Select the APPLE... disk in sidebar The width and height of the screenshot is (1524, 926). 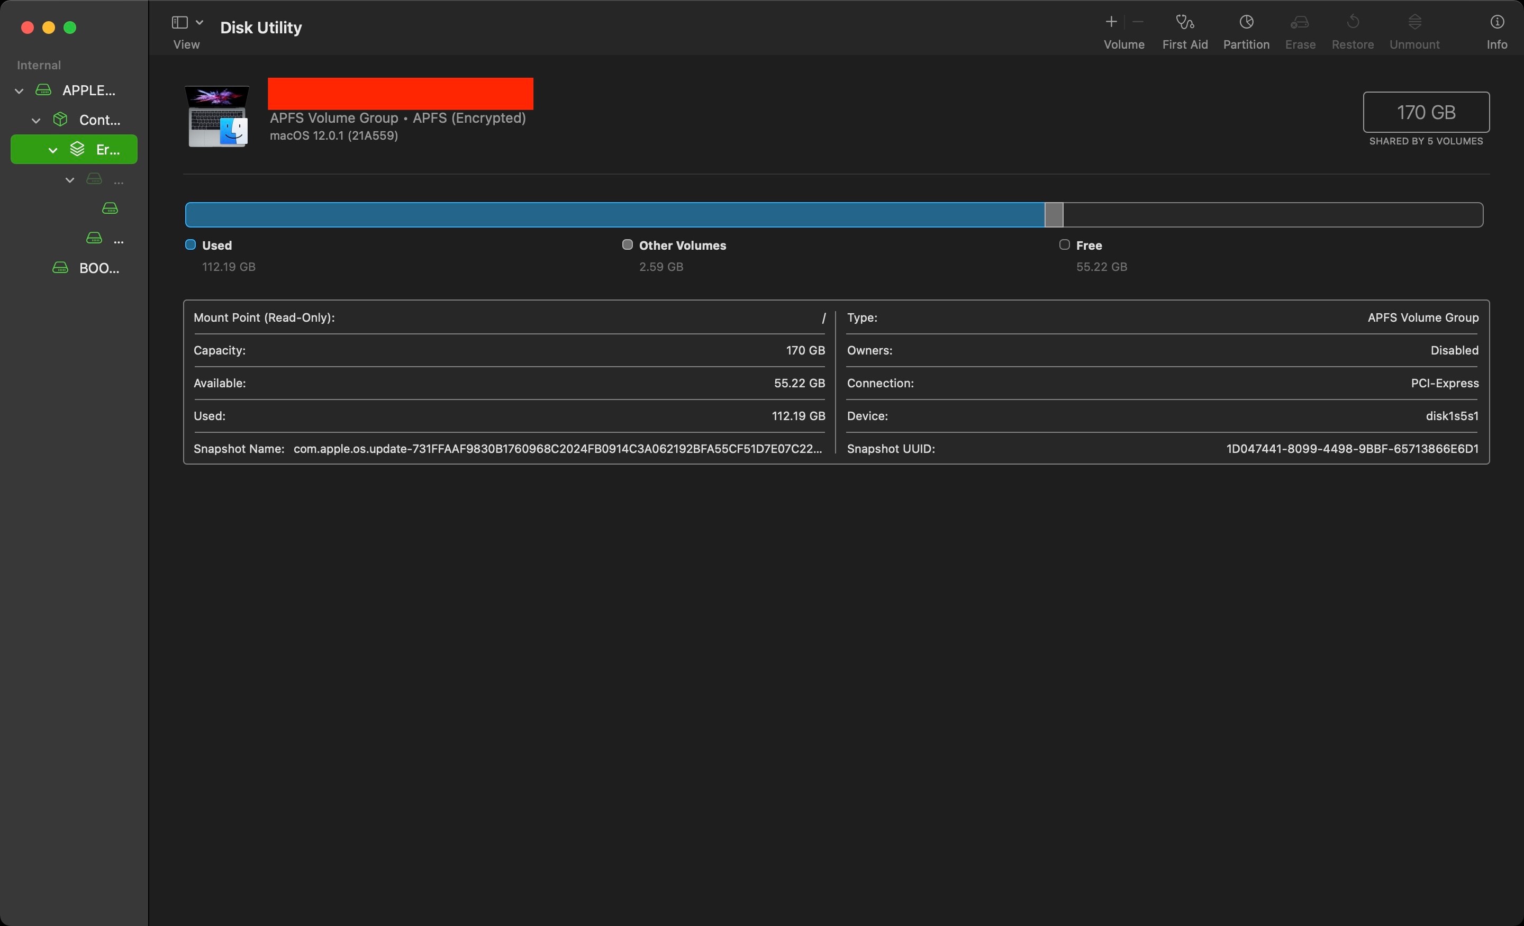88,90
